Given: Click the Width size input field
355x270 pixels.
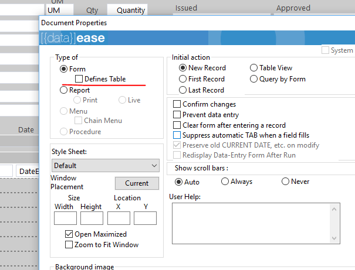Looking at the screenshot, I should coord(66,218).
